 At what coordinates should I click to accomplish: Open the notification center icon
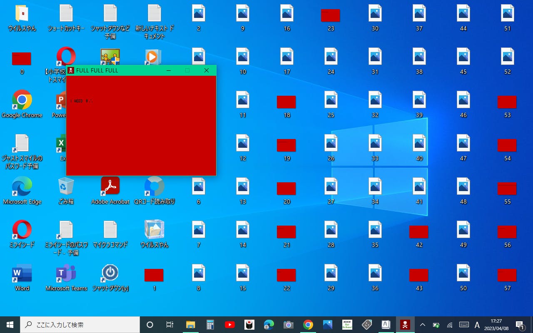pyautogui.click(x=520, y=325)
